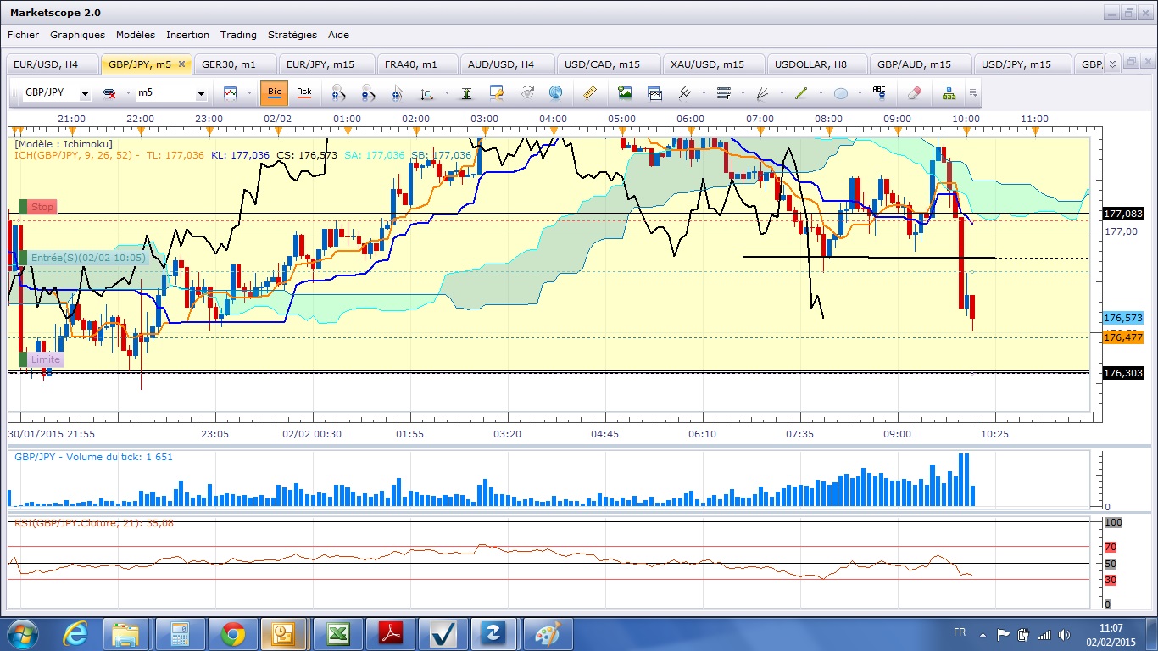Switch to the GER30, m1 tab

point(236,64)
